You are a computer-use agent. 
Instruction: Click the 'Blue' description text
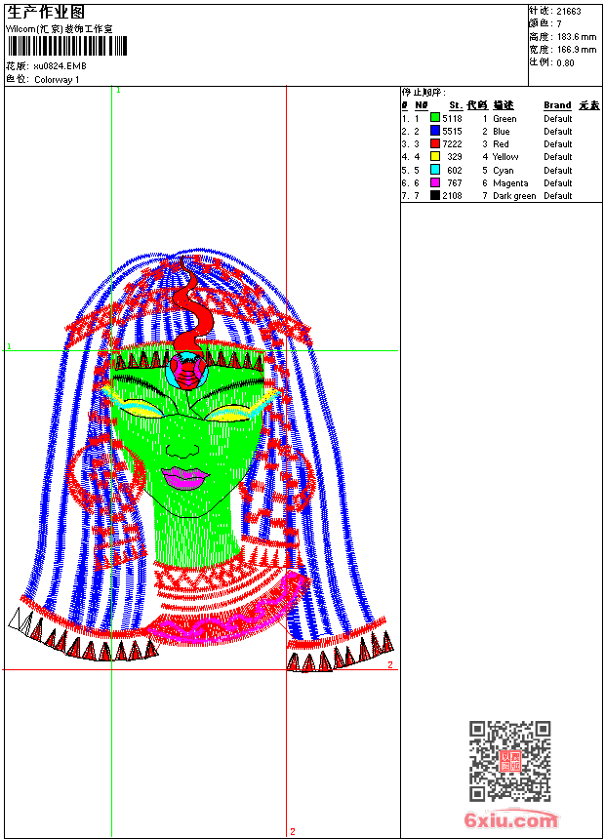[x=502, y=131]
